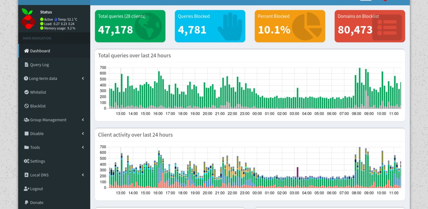Click the 'Status' heading in sidebar
This screenshot has width=428, height=209.
[x=46, y=12]
